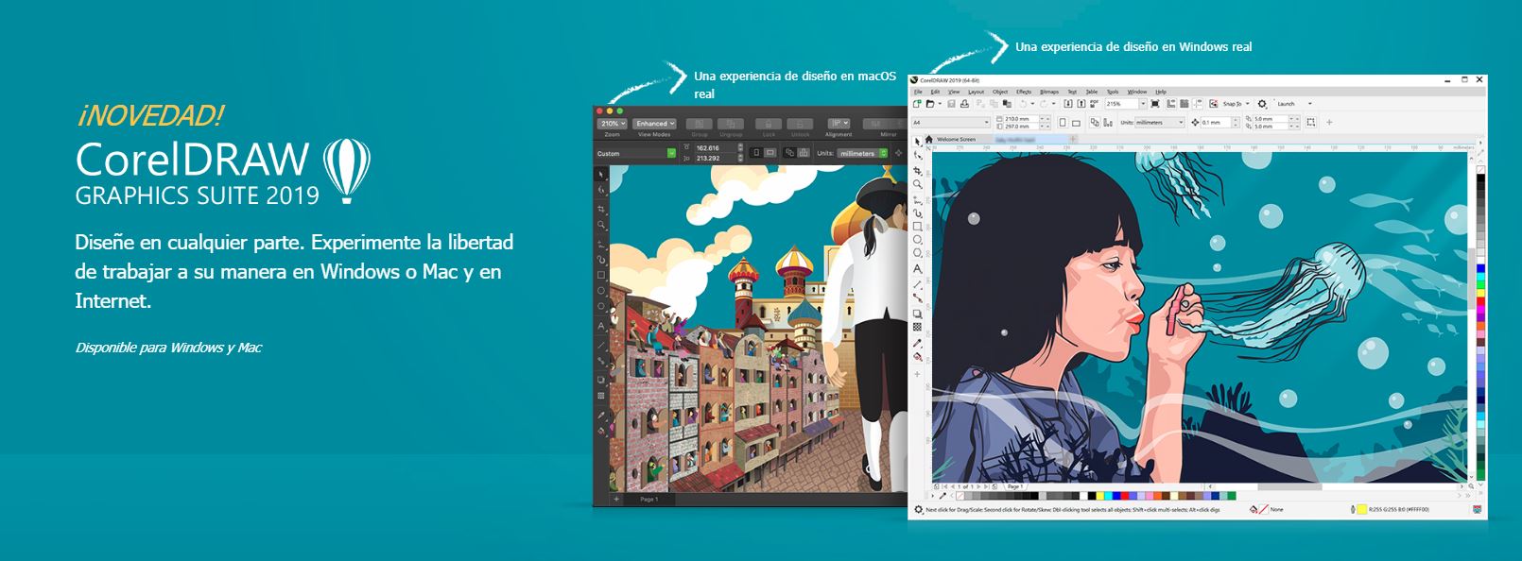Image resolution: width=1522 pixels, height=561 pixels.
Task: Click the Lock button in the macOS toolbar
Action: [x=769, y=124]
